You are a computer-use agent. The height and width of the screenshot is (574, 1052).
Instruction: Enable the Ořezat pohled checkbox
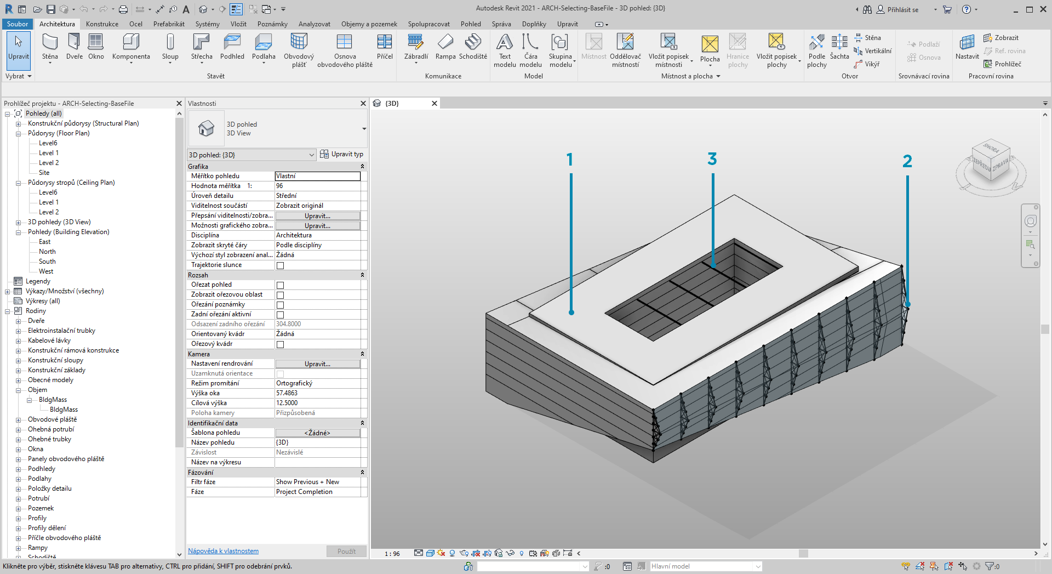point(280,285)
